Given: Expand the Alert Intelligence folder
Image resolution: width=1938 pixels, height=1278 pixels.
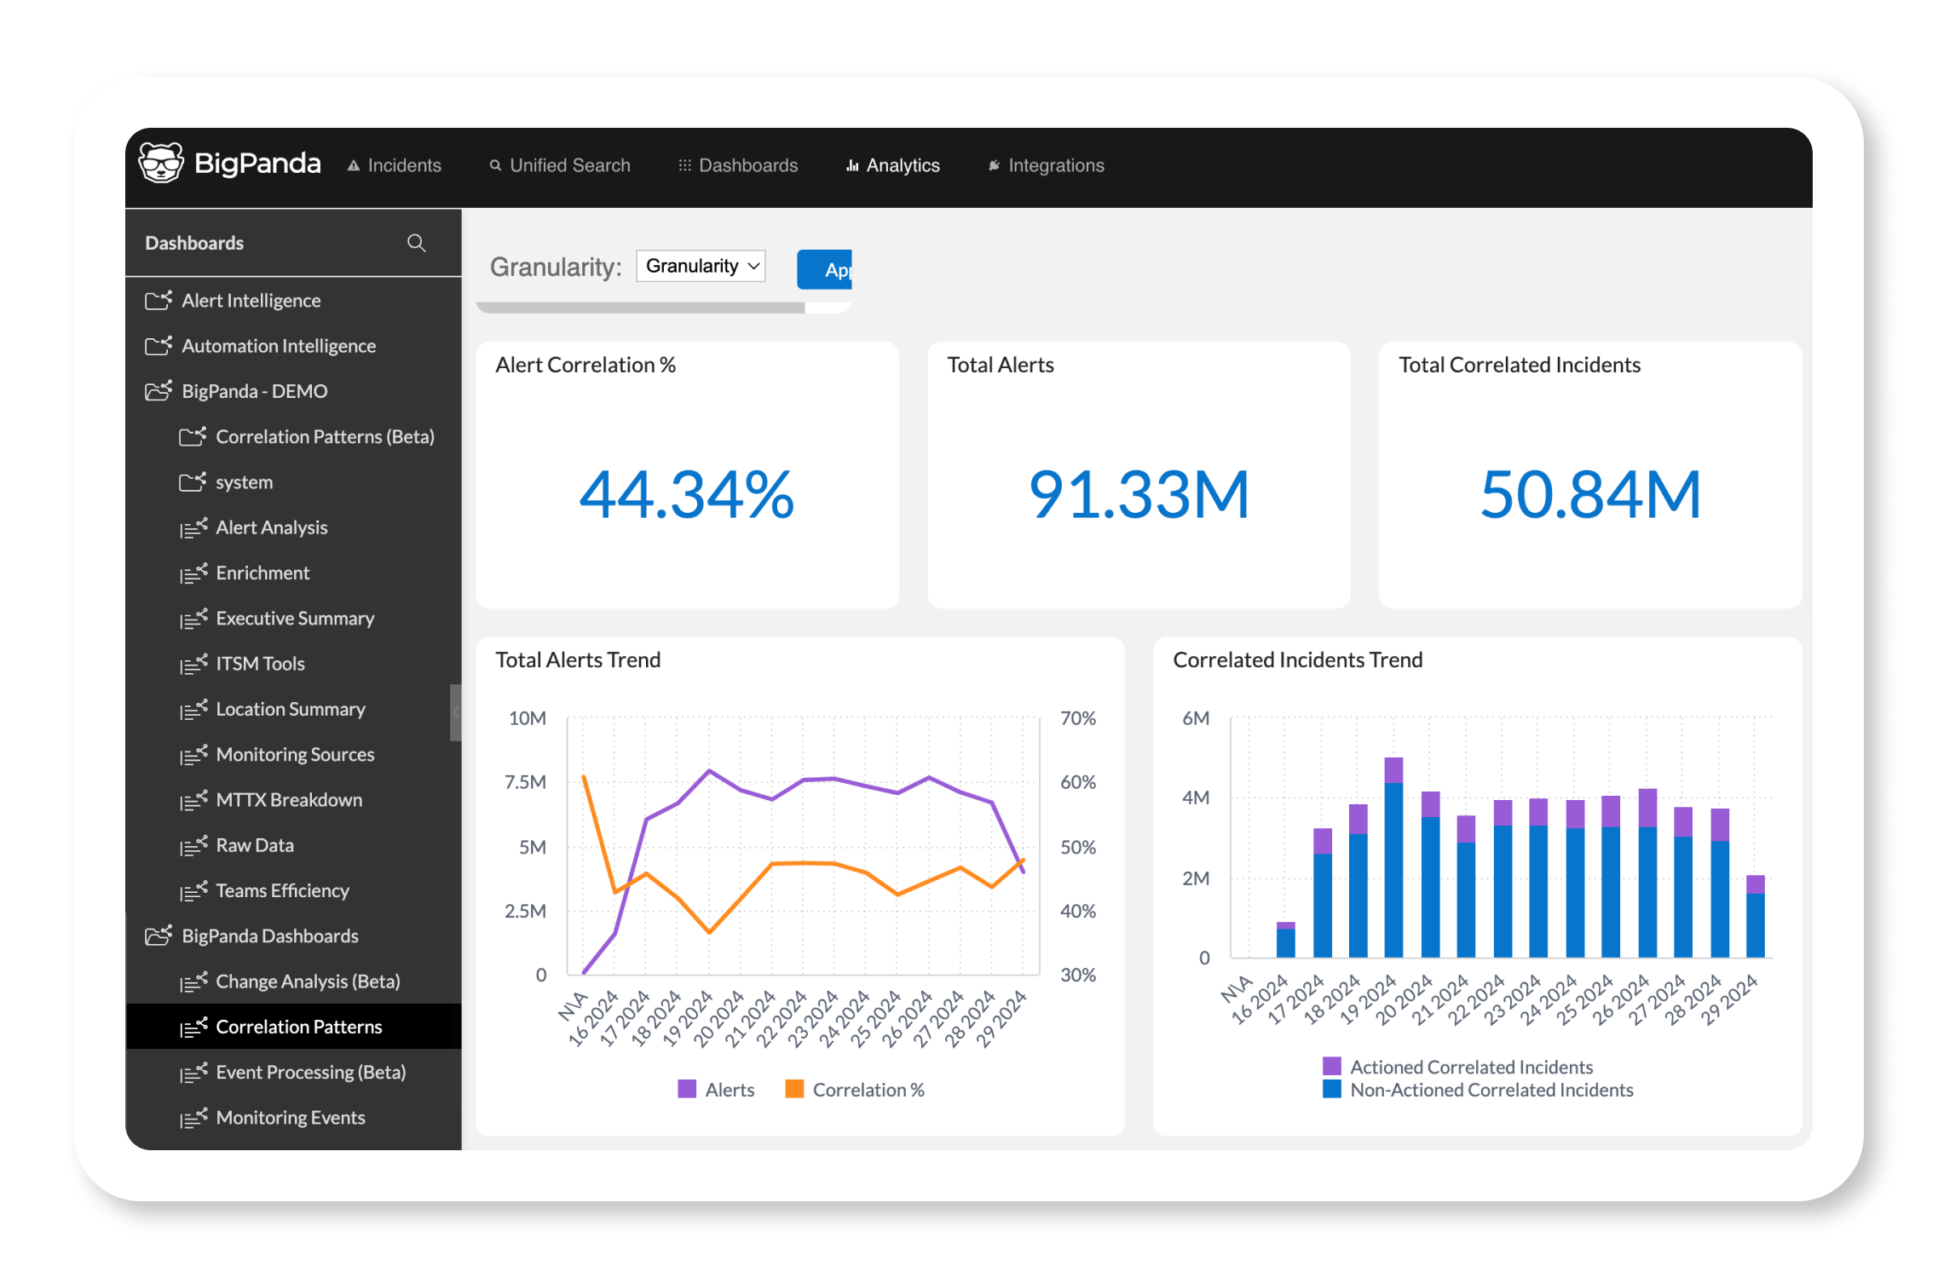Looking at the screenshot, I should [x=293, y=301].
